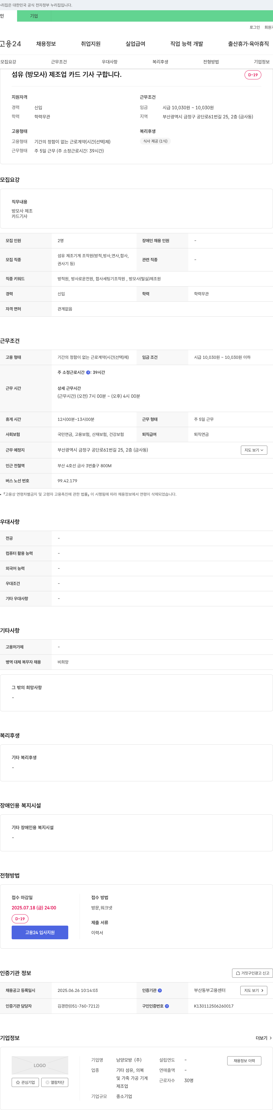273x1110 pixels.
Task: Open the 실업급여 menu
Action: [x=135, y=44]
